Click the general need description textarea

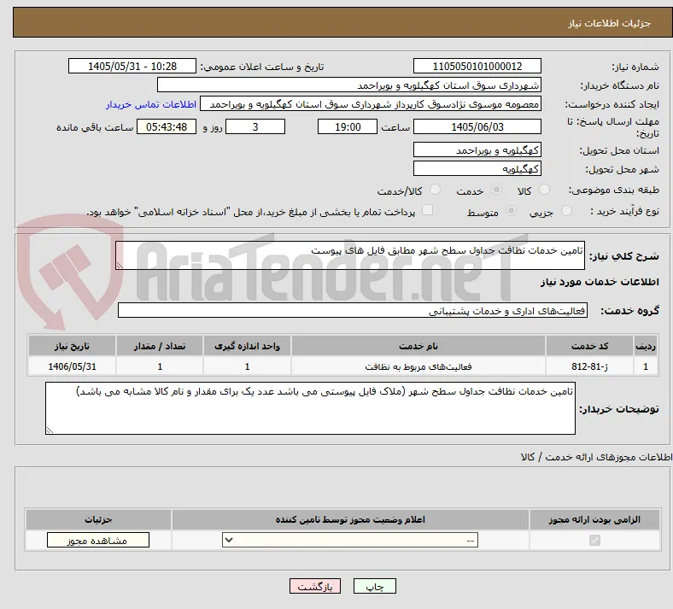coord(350,255)
